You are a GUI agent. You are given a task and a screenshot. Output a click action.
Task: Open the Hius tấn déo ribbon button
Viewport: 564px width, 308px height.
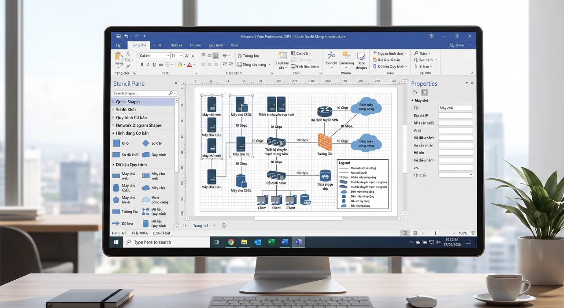pos(282,60)
